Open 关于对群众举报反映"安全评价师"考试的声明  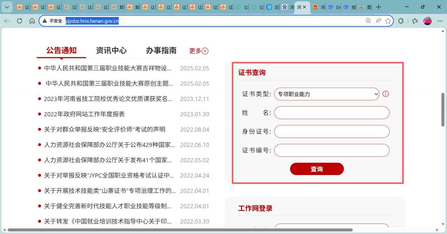tap(104, 129)
